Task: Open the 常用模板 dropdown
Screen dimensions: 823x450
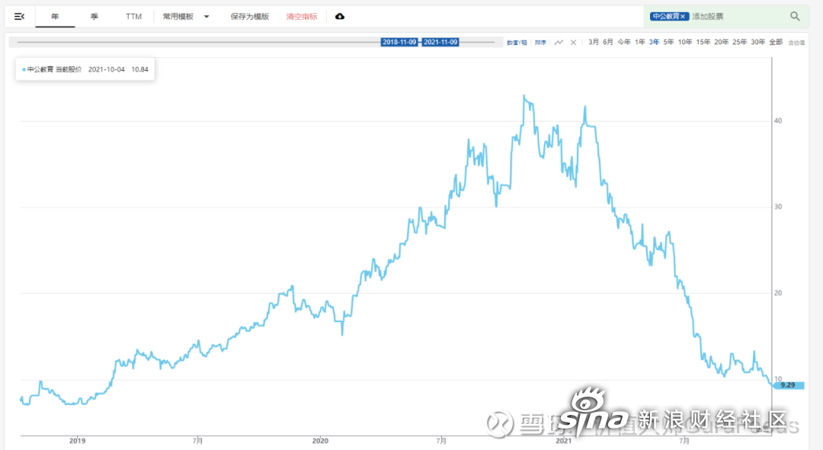Action: pos(185,16)
